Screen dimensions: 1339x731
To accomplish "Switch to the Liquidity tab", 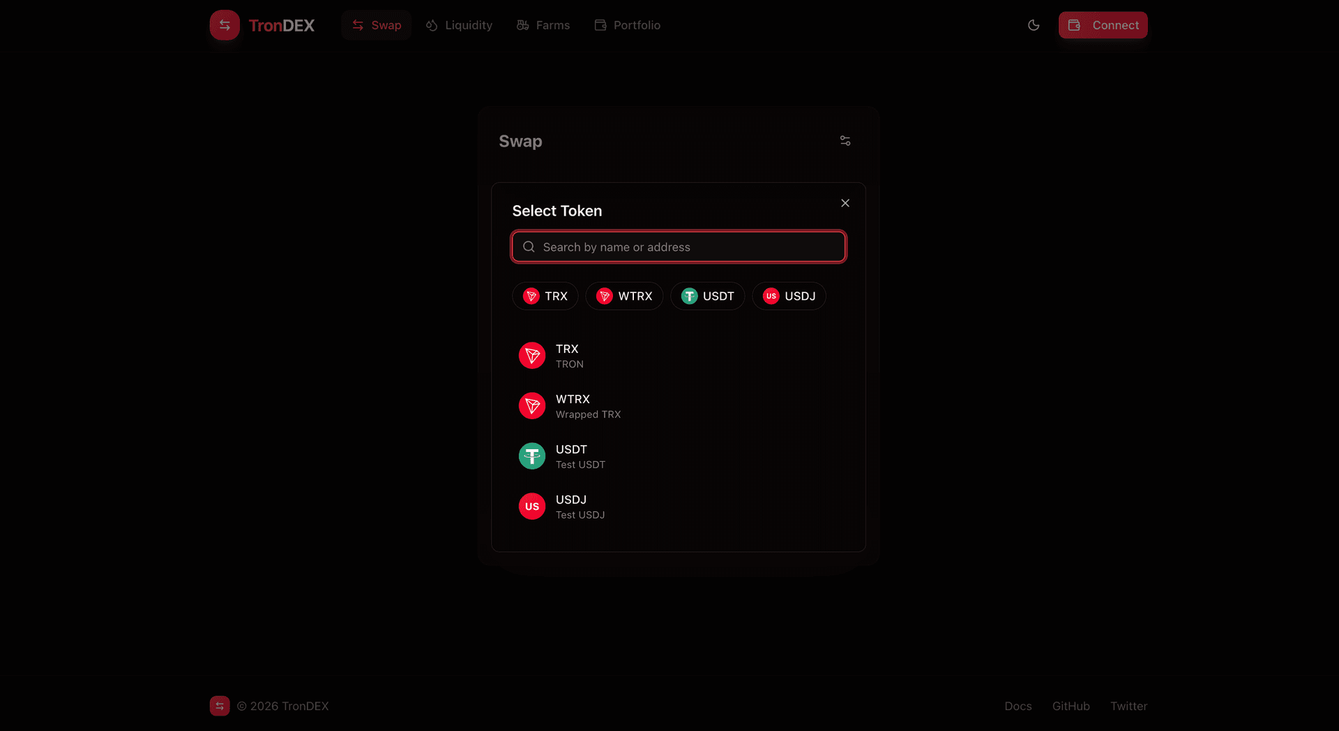I will point(459,25).
